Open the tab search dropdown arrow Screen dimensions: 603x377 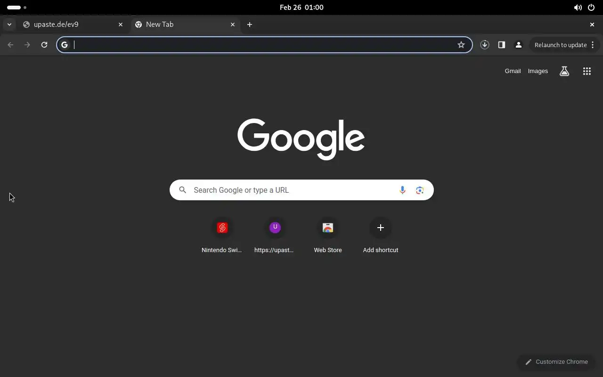pos(9,25)
